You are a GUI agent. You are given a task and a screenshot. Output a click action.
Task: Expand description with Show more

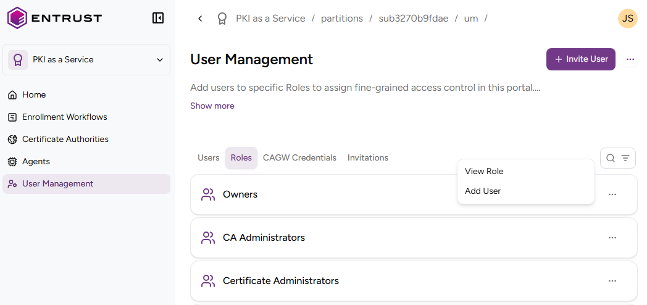[x=212, y=106]
